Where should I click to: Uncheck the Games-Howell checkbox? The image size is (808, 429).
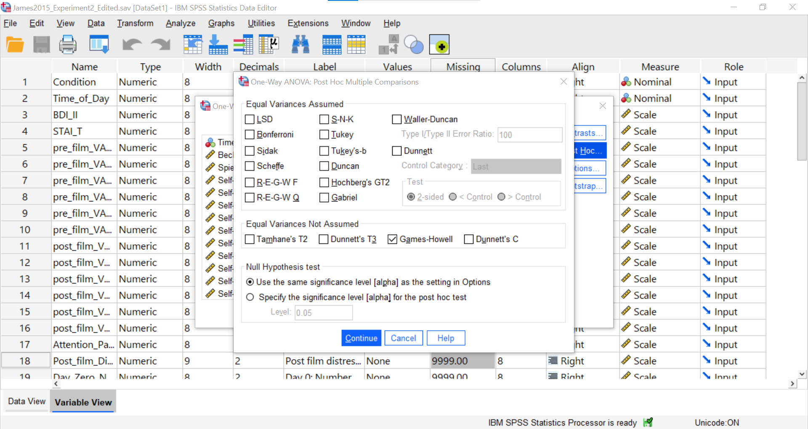click(393, 239)
